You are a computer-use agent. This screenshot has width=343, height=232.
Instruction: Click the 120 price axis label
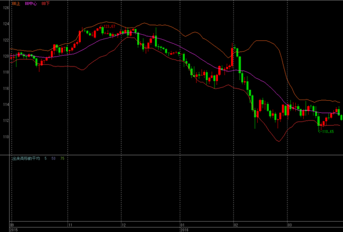(x=6, y=56)
